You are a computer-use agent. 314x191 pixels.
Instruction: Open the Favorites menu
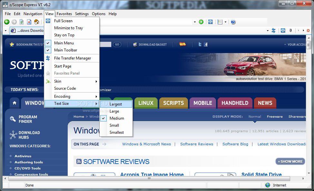click(64, 14)
